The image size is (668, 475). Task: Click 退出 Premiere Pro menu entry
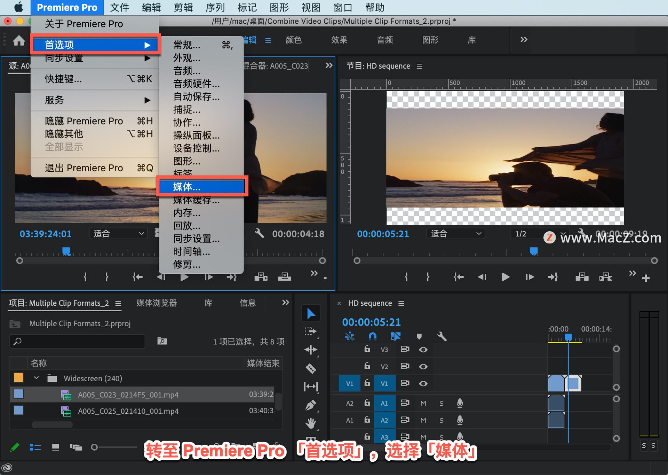coord(84,168)
